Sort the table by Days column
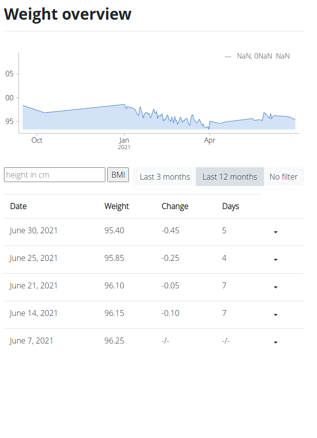 (230, 206)
